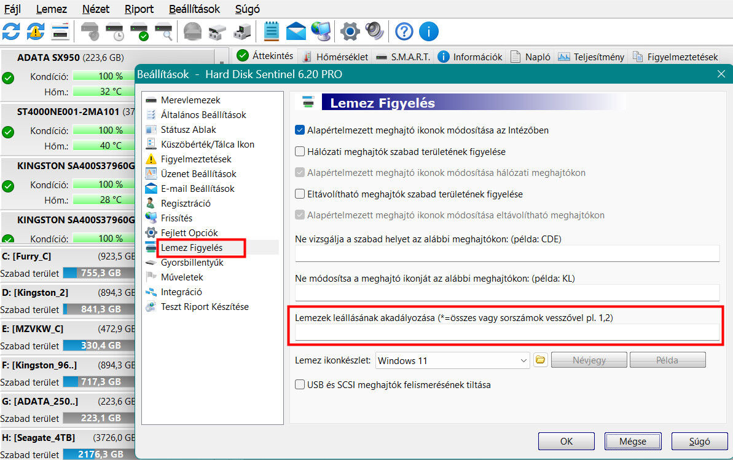733x460 pixels.
Task: Enable Eltávolítható meghajtók szabad területének figyelése
Action: tap(300, 194)
